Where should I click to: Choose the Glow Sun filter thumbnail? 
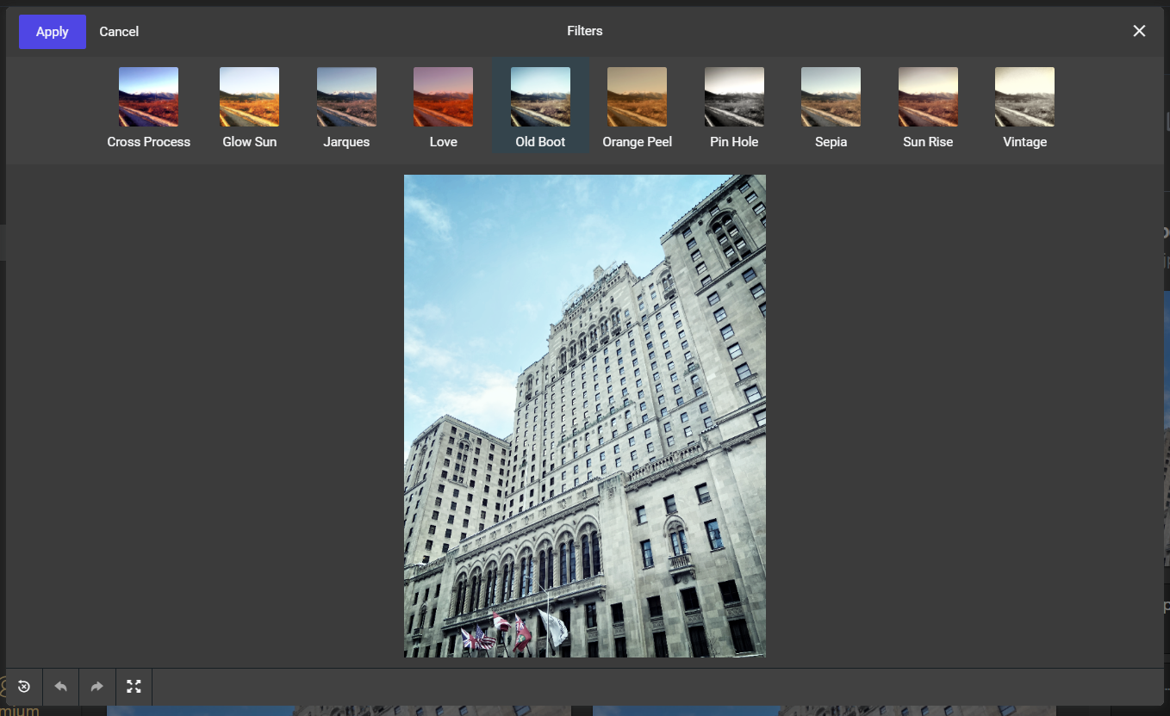click(250, 97)
